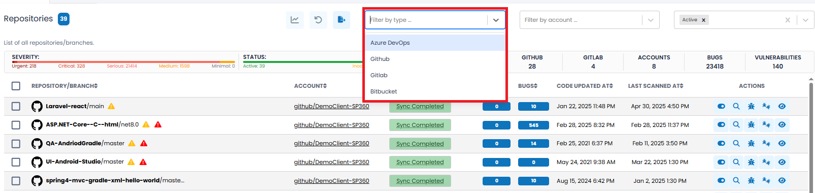Click red alert triangle beside ASP.NET-Core--C--html

click(x=158, y=124)
